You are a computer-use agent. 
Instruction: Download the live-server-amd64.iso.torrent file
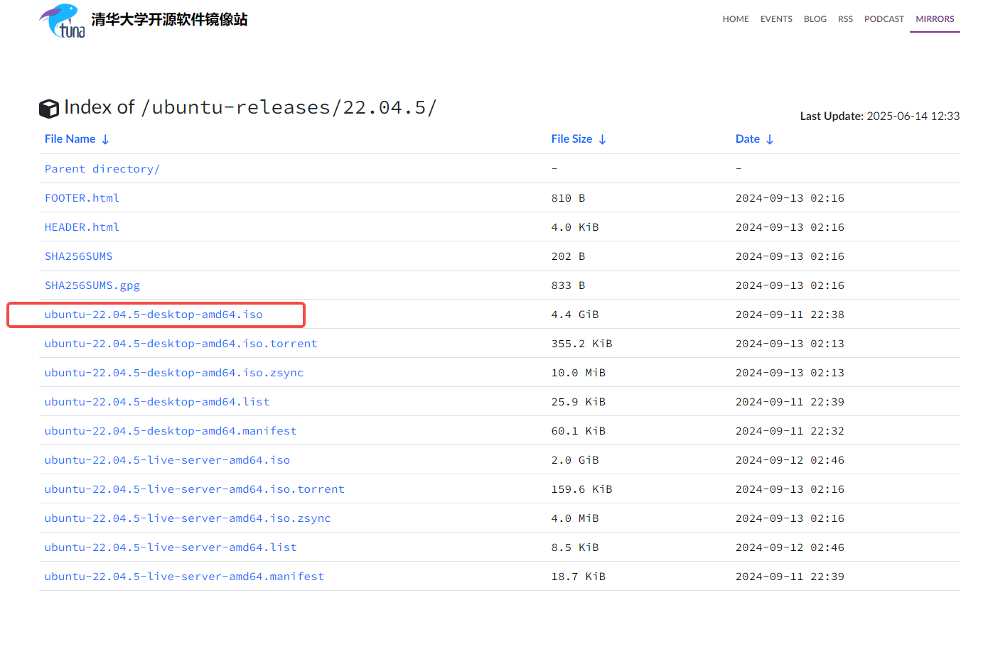[195, 489]
